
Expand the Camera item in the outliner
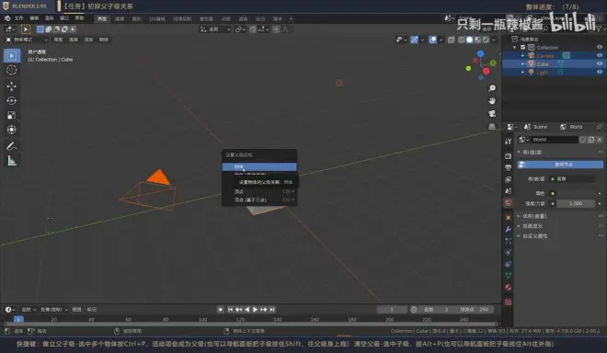click(x=523, y=56)
